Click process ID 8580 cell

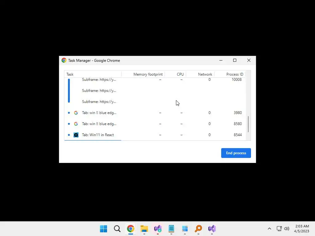click(238, 124)
